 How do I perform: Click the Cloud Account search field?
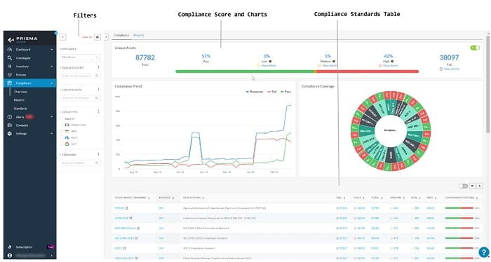pyautogui.click(x=80, y=76)
